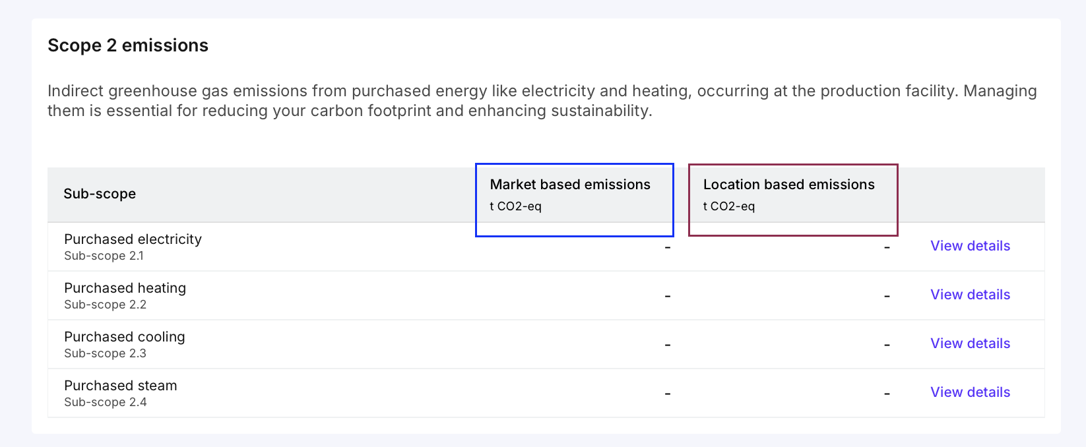
Task: Click market based value for Purchased electricity
Action: pos(668,247)
